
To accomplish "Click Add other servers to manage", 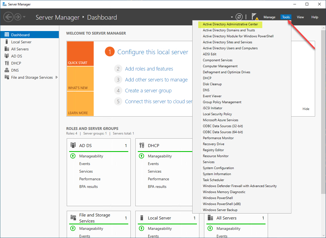I will coord(156,80).
